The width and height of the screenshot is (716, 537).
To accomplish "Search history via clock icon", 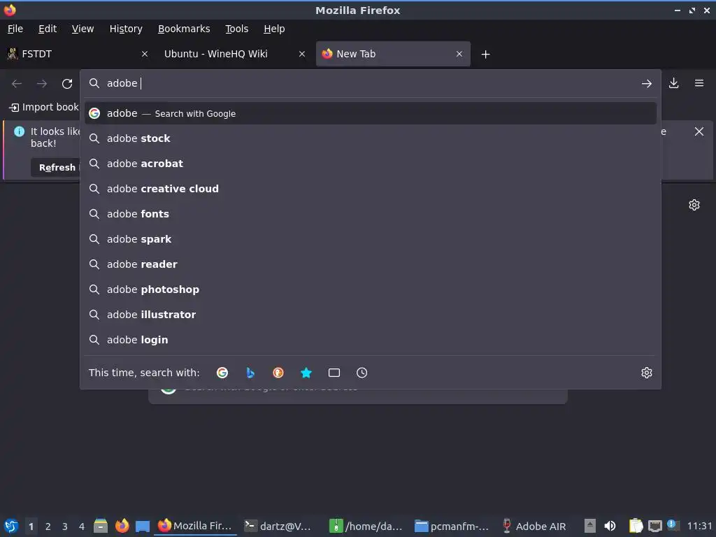I will pos(361,373).
